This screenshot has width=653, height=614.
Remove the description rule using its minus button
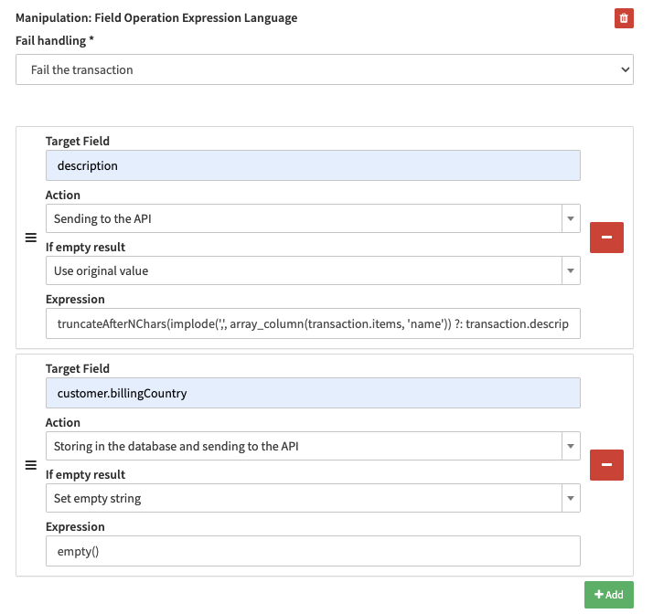pyautogui.click(x=606, y=238)
